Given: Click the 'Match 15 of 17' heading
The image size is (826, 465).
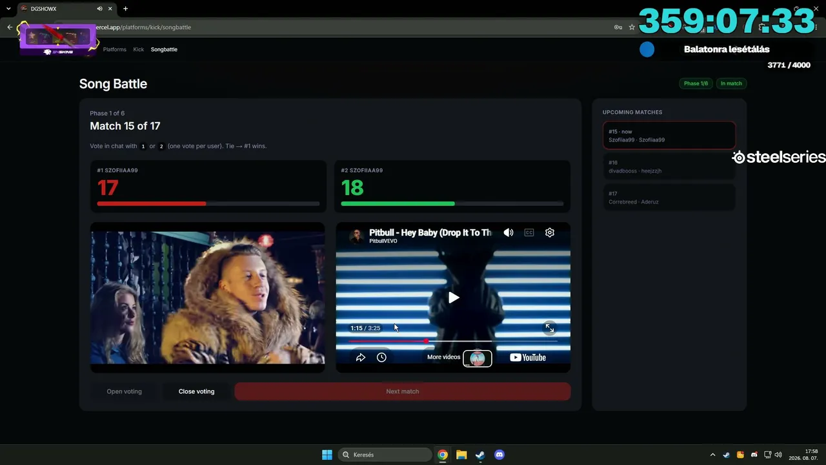Looking at the screenshot, I should tap(125, 126).
